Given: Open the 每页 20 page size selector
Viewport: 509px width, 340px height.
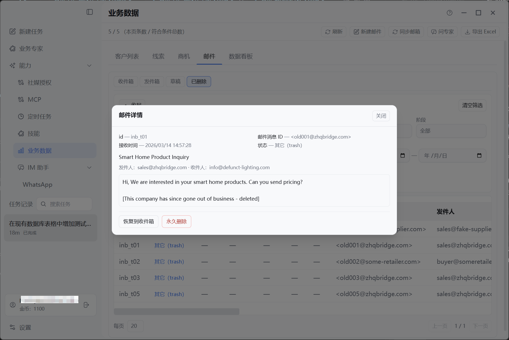Looking at the screenshot, I should pos(135,326).
